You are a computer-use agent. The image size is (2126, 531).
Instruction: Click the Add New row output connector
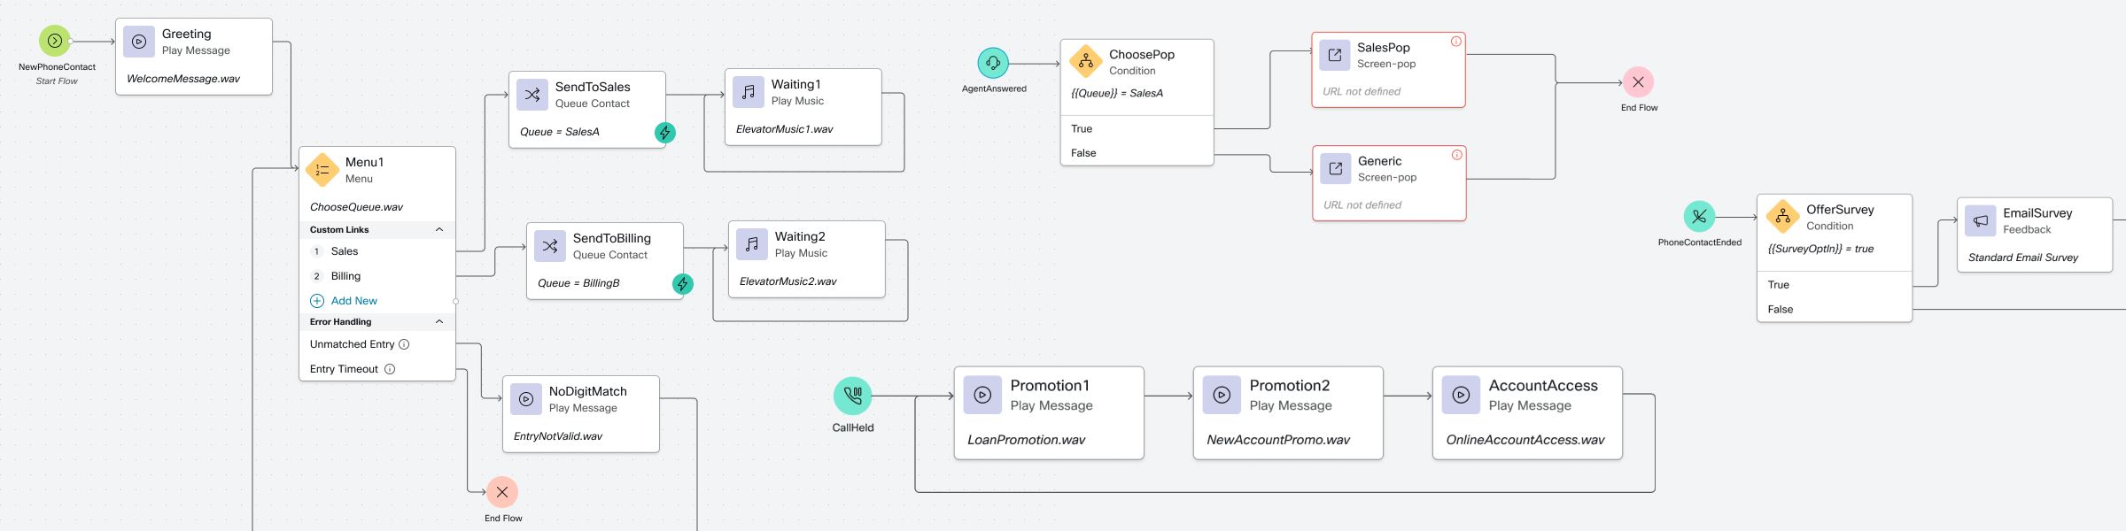[x=455, y=301]
